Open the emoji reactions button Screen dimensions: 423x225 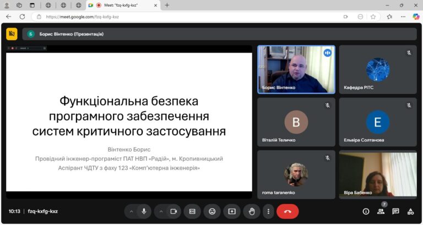[212, 211]
